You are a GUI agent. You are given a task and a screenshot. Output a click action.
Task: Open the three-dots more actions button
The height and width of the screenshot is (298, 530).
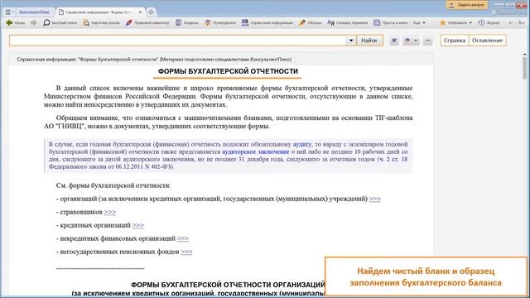pyautogui.click(x=427, y=41)
